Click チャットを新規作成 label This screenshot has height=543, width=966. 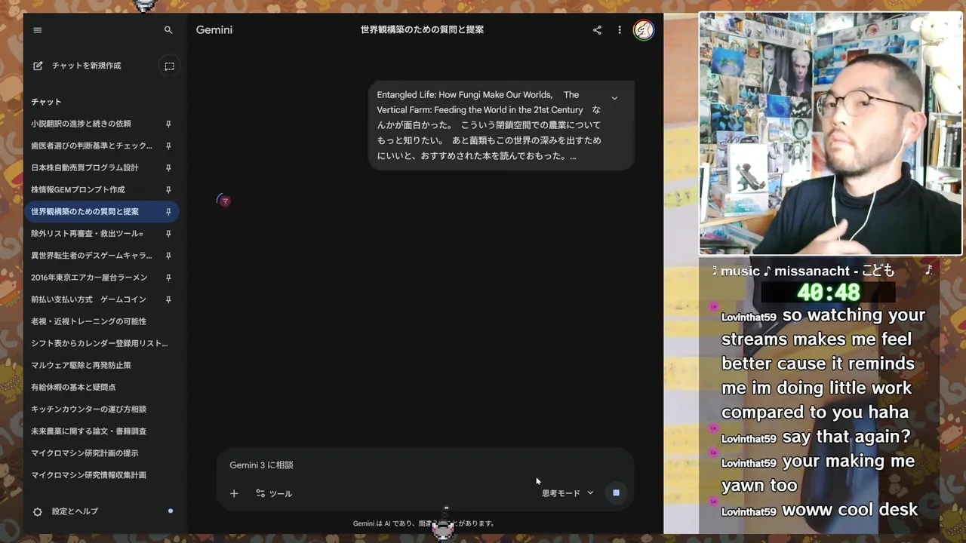coord(86,66)
